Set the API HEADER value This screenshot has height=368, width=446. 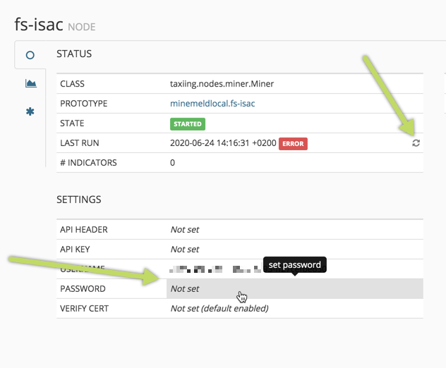coord(185,230)
